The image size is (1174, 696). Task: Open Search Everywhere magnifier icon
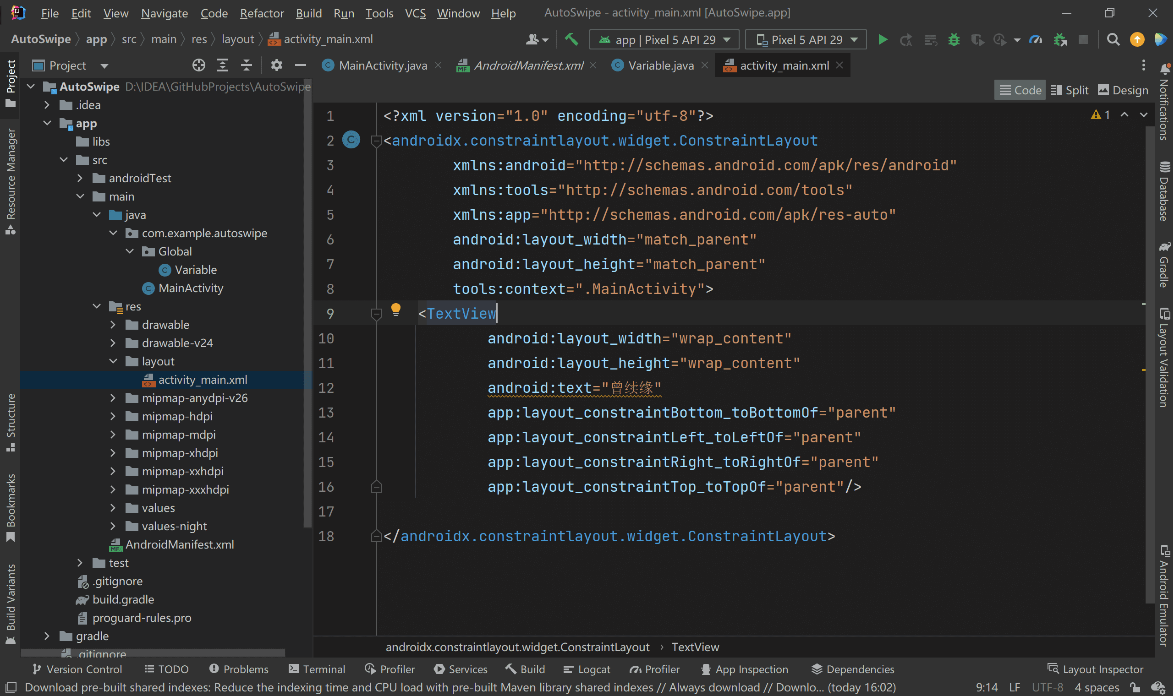pyautogui.click(x=1113, y=39)
